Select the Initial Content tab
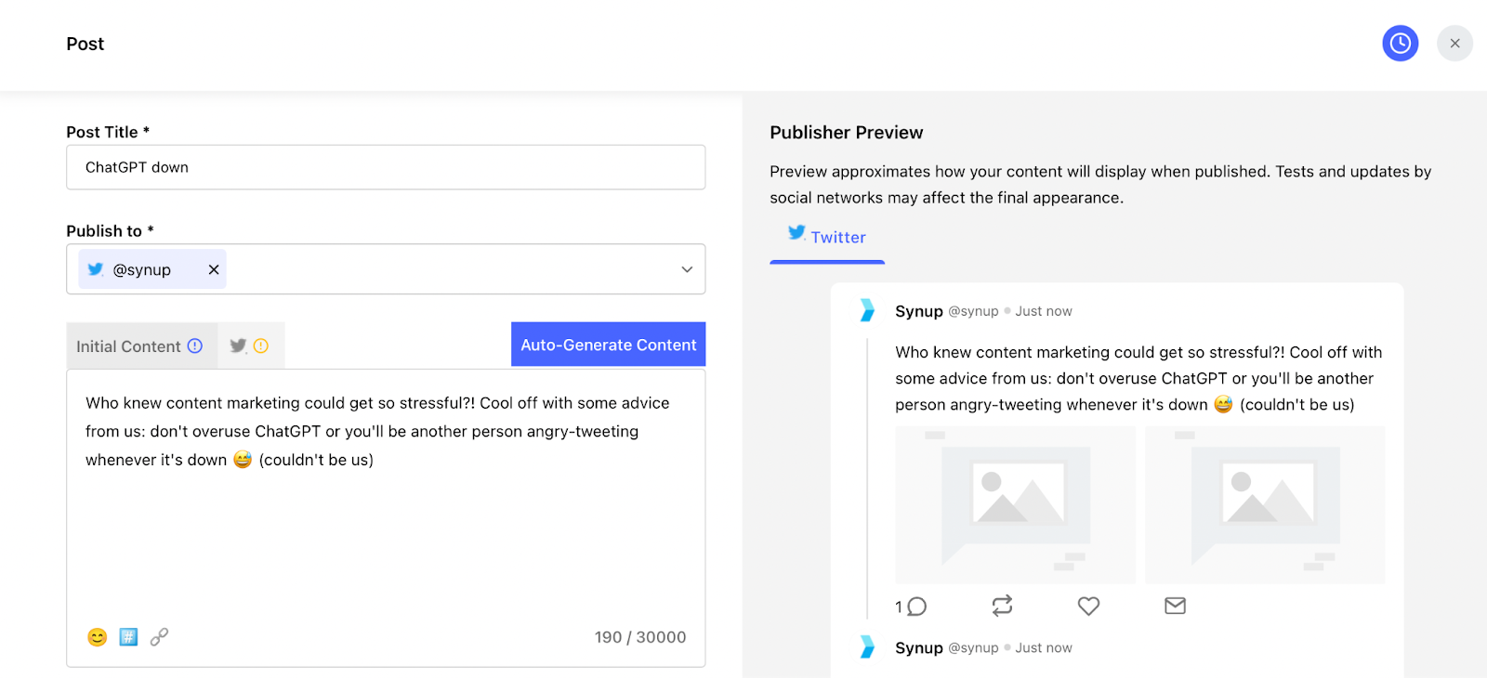The width and height of the screenshot is (1487, 678). 141,346
